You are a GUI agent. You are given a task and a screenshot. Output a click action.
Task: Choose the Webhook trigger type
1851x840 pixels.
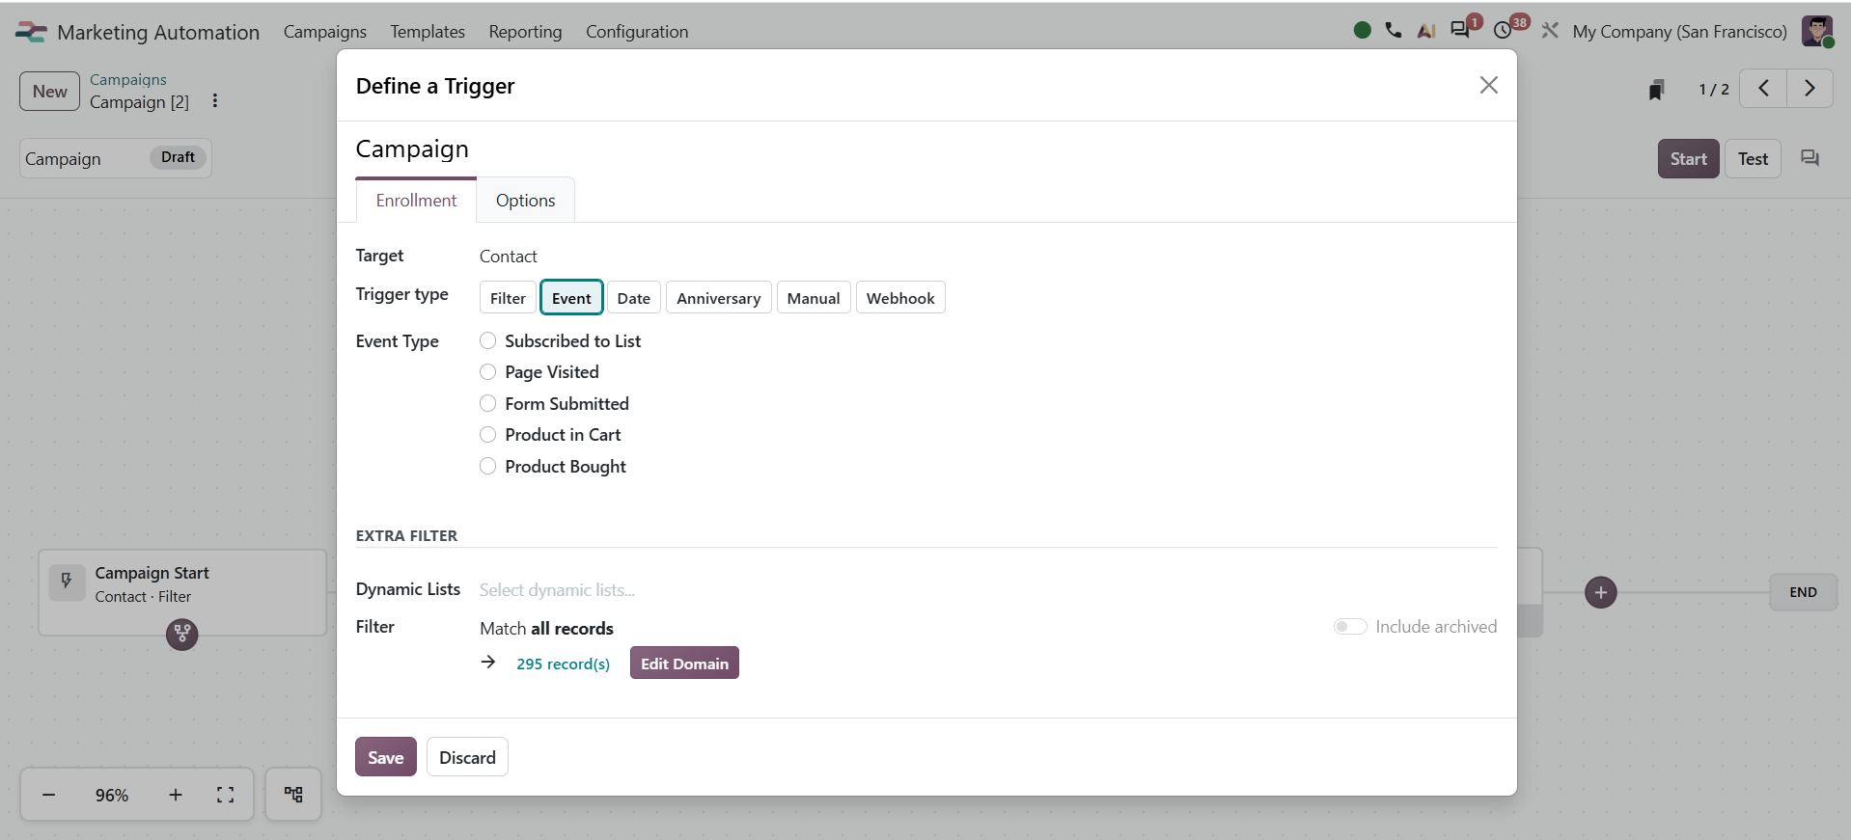[x=900, y=298]
